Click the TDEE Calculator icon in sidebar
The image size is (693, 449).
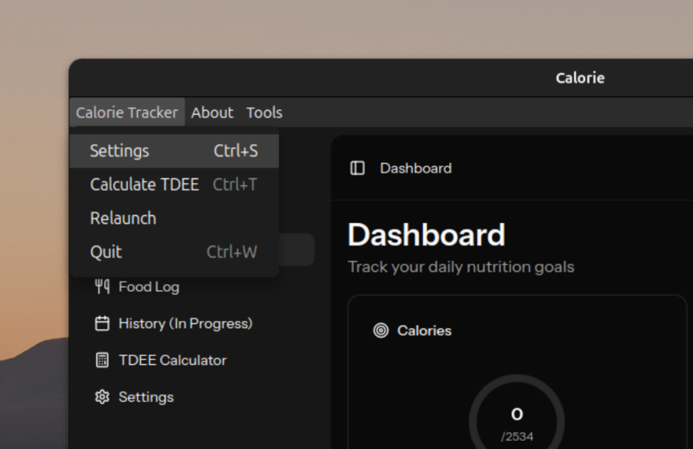(x=102, y=360)
